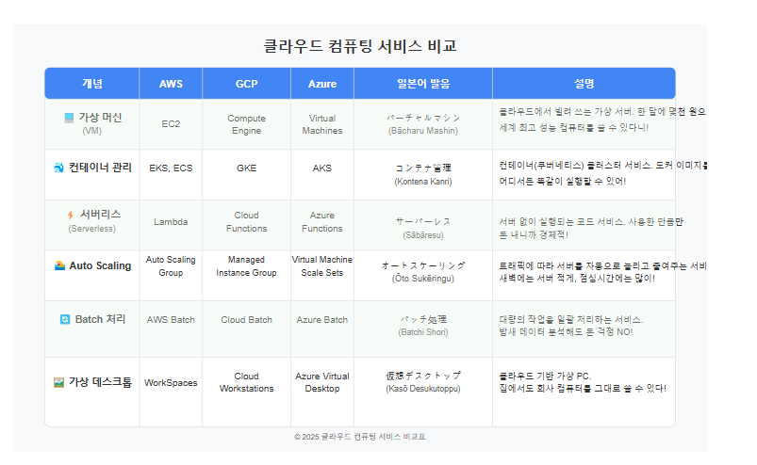Click the Virtual Machines cell

(322, 124)
